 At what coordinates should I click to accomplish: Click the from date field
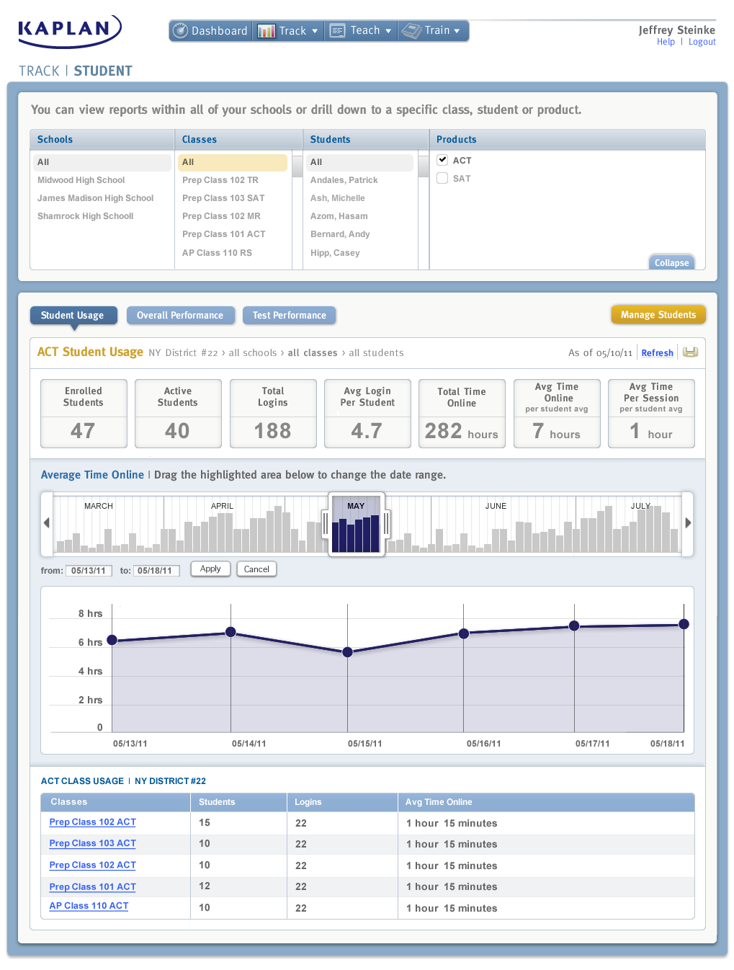coord(89,571)
